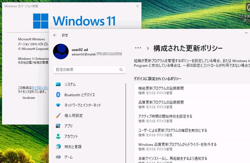Select ユーザーによる更新プログラムの確認を無効にする row

(192, 132)
